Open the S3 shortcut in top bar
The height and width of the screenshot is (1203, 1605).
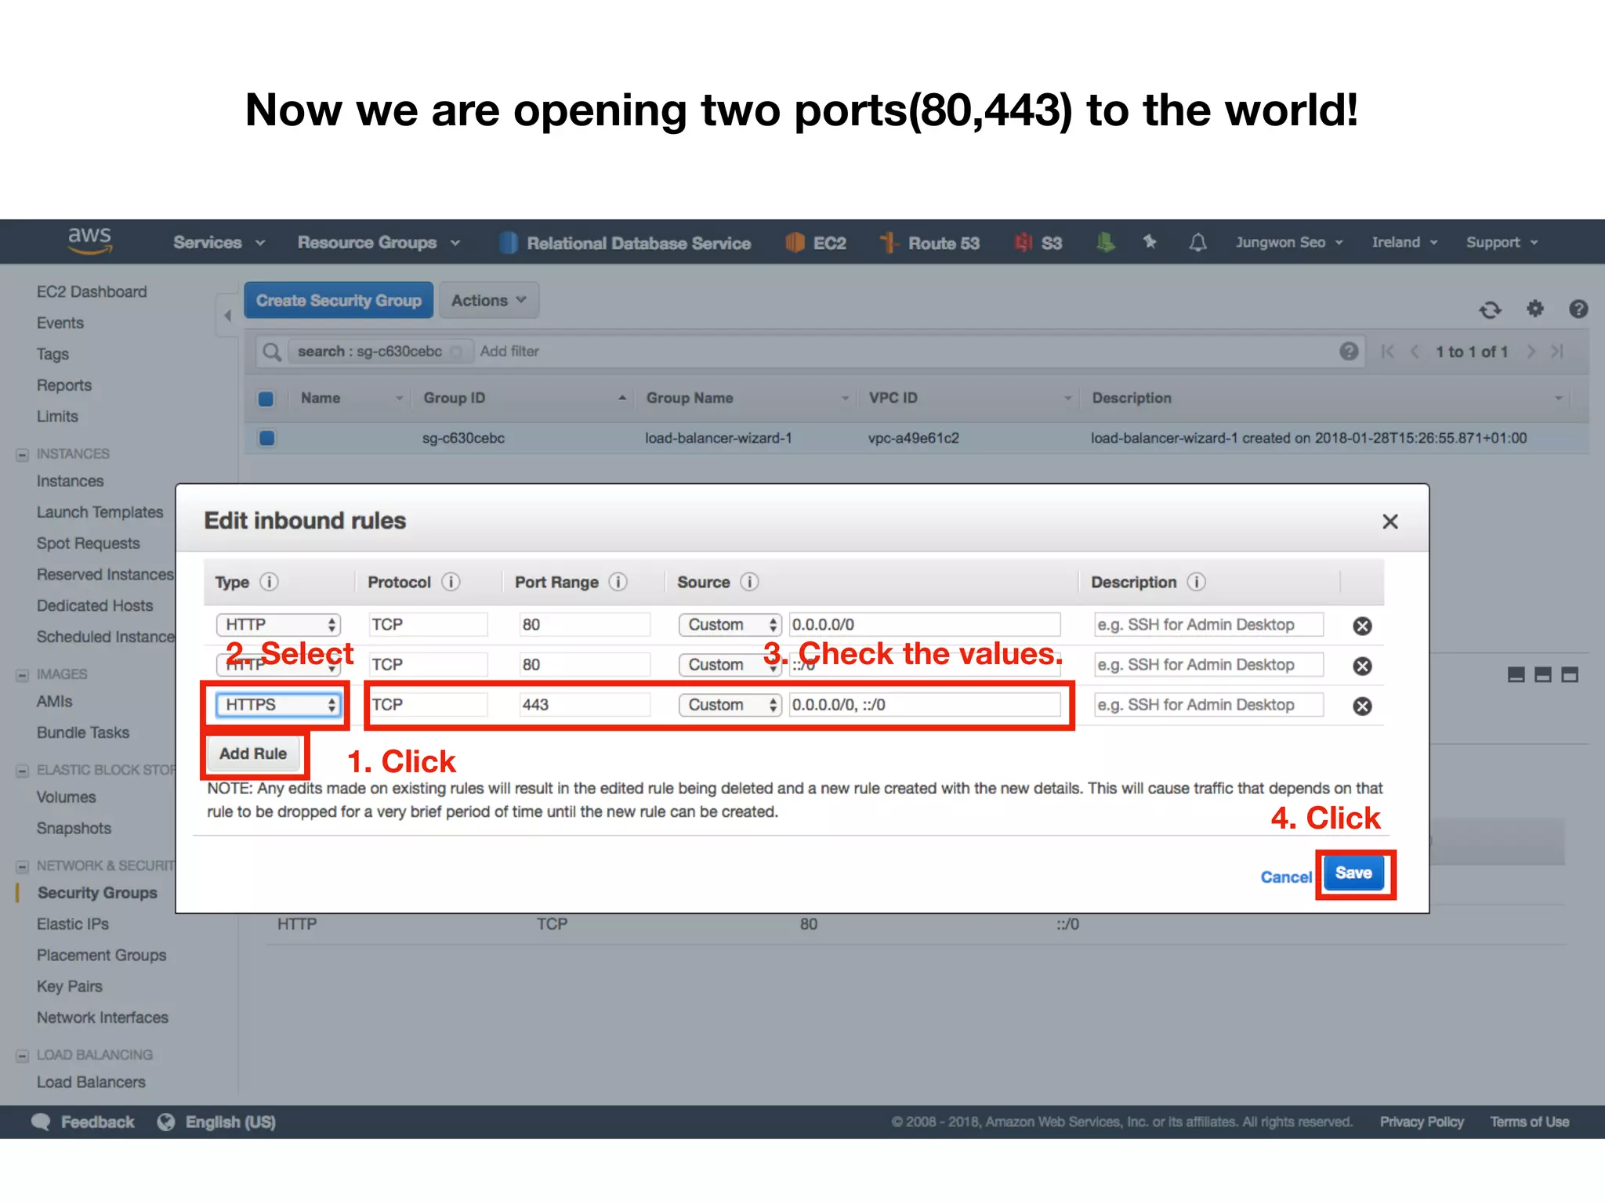point(1038,243)
